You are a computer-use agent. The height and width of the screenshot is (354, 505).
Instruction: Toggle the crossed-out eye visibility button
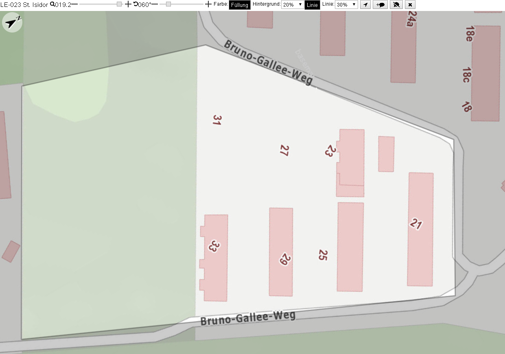point(396,5)
